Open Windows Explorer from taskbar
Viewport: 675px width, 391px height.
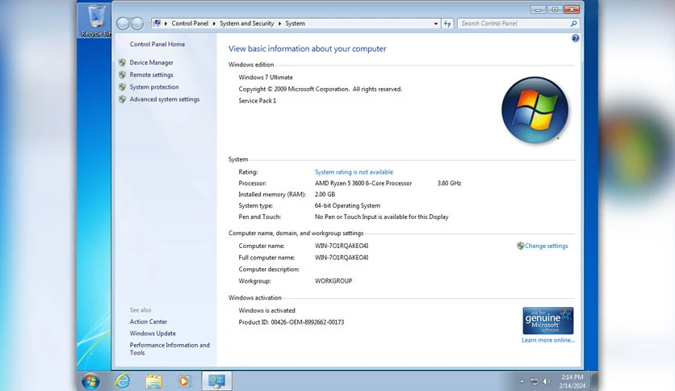153,381
